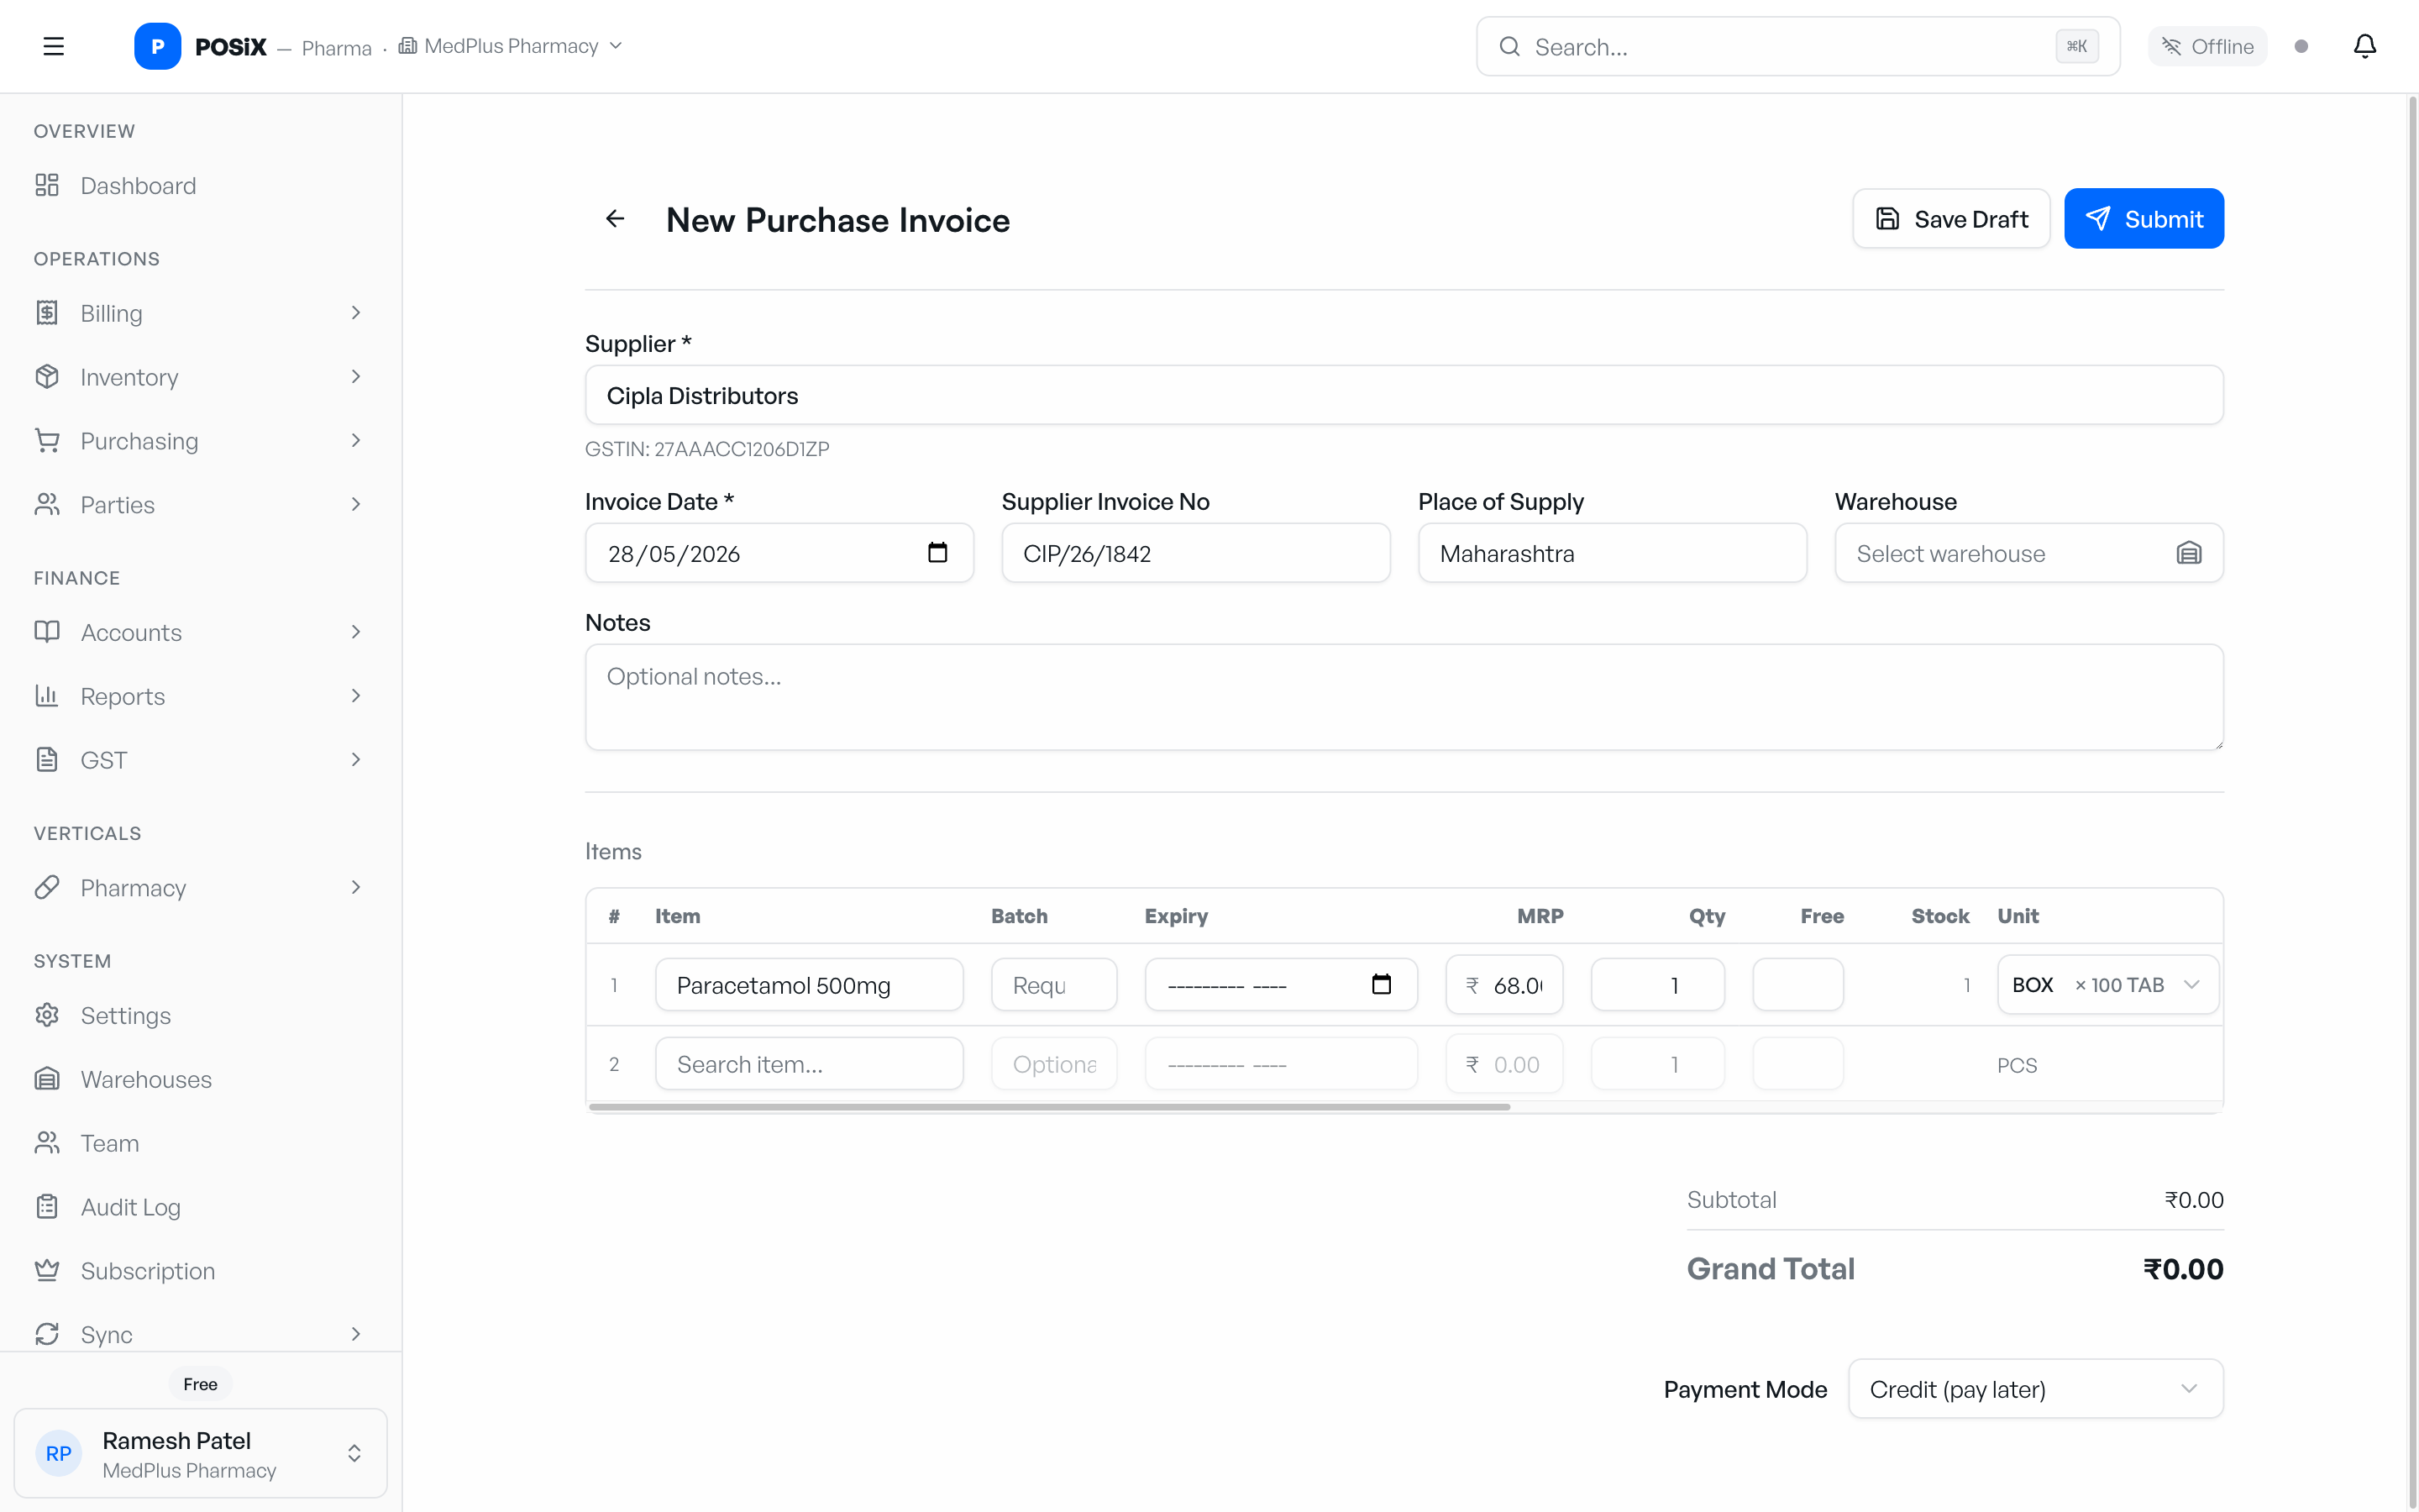The height and width of the screenshot is (1512, 2419).
Task: Click the Accounts book icon
Action: (x=47, y=632)
